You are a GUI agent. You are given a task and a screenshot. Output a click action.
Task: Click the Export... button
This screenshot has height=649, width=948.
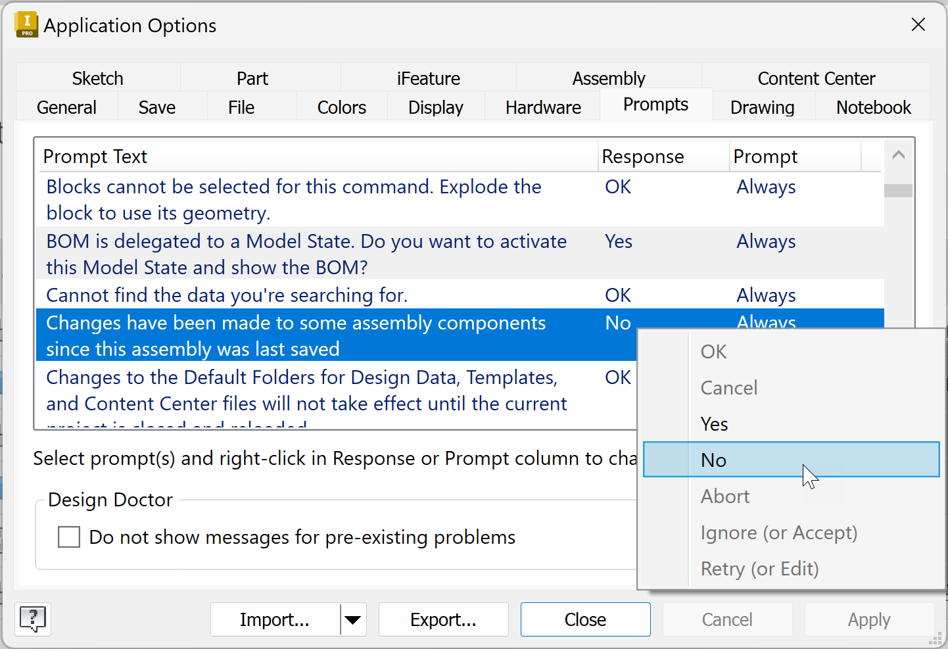(x=443, y=619)
